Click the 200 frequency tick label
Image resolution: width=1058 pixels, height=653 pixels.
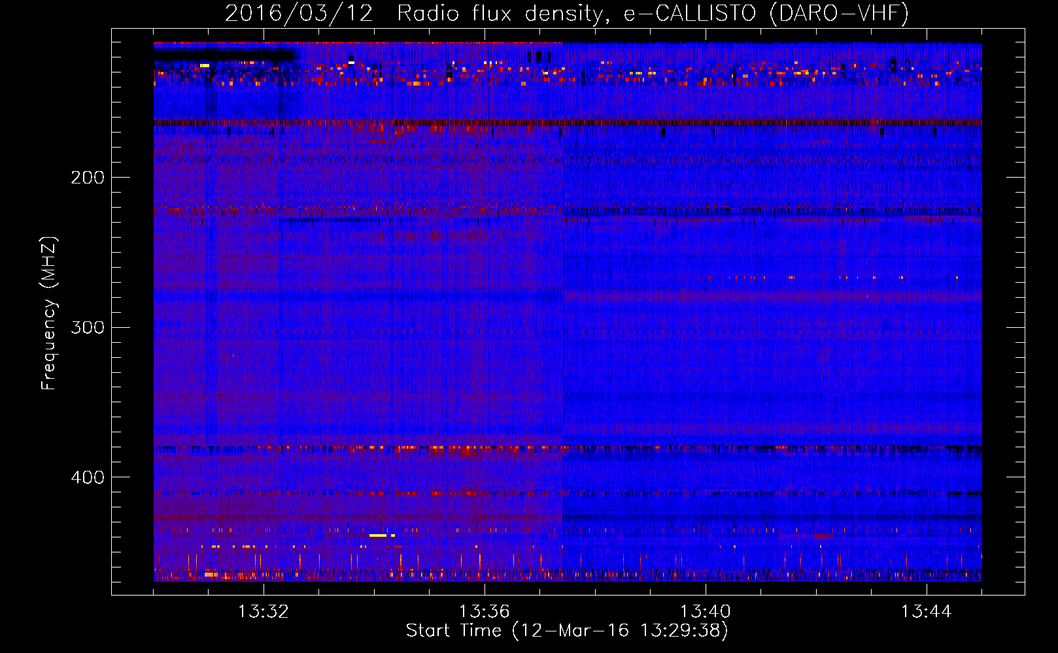click(x=88, y=178)
